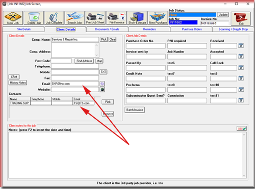Viewport: 255px width, 189px height.
Task: Open calendar picker for test9 field
Action: (241, 78)
